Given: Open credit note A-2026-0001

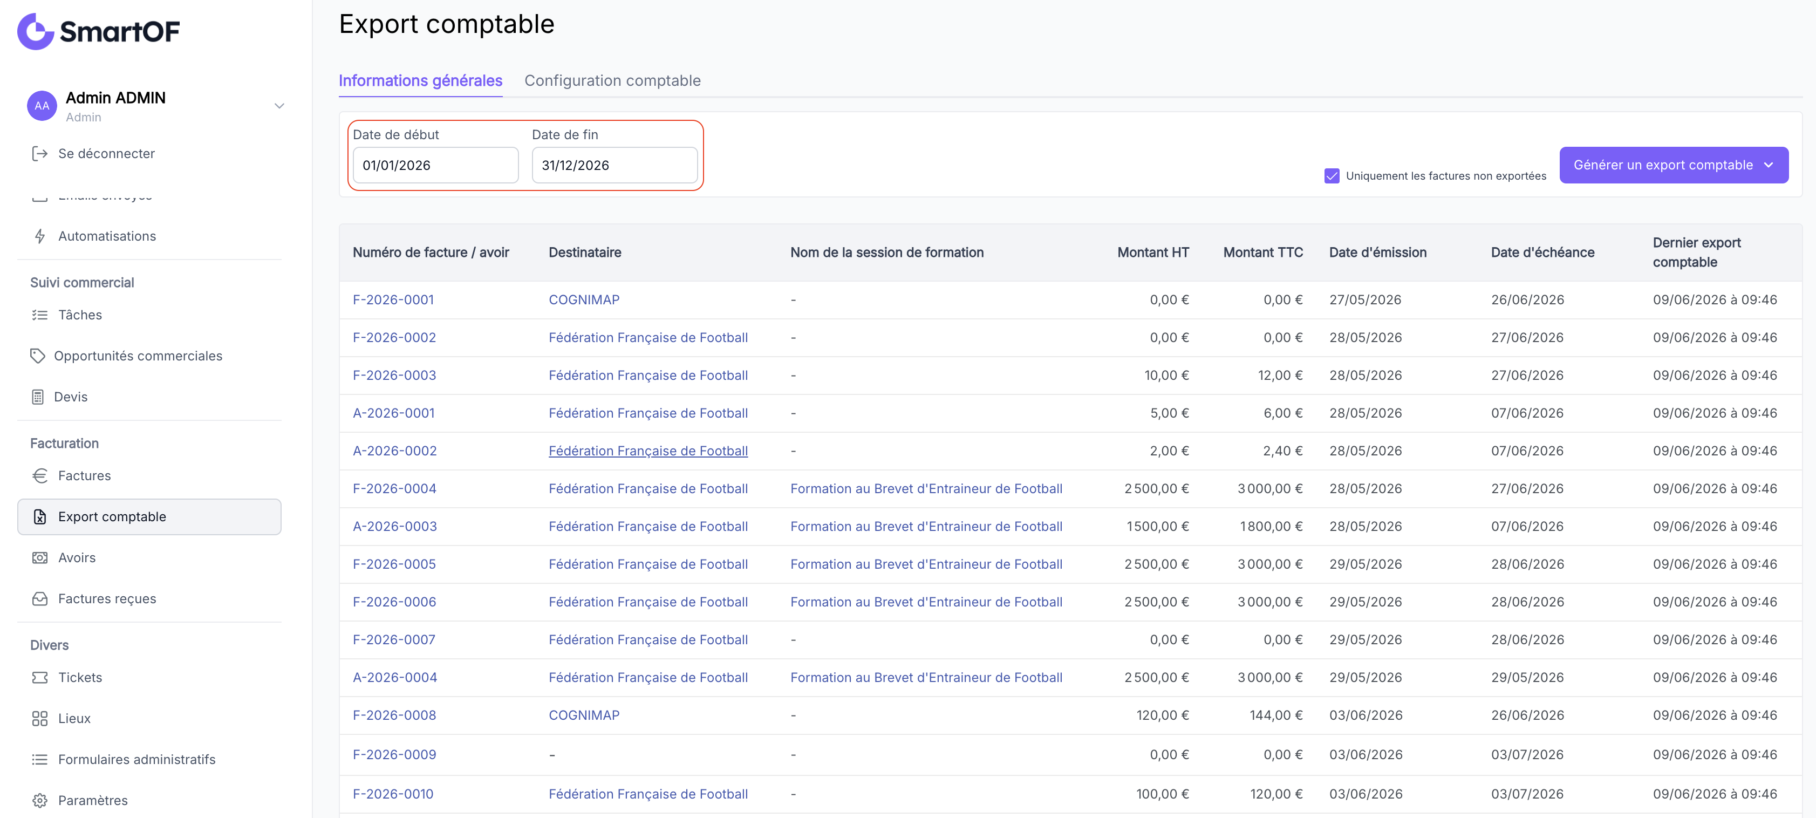Looking at the screenshot, I should tap(393, 413).
